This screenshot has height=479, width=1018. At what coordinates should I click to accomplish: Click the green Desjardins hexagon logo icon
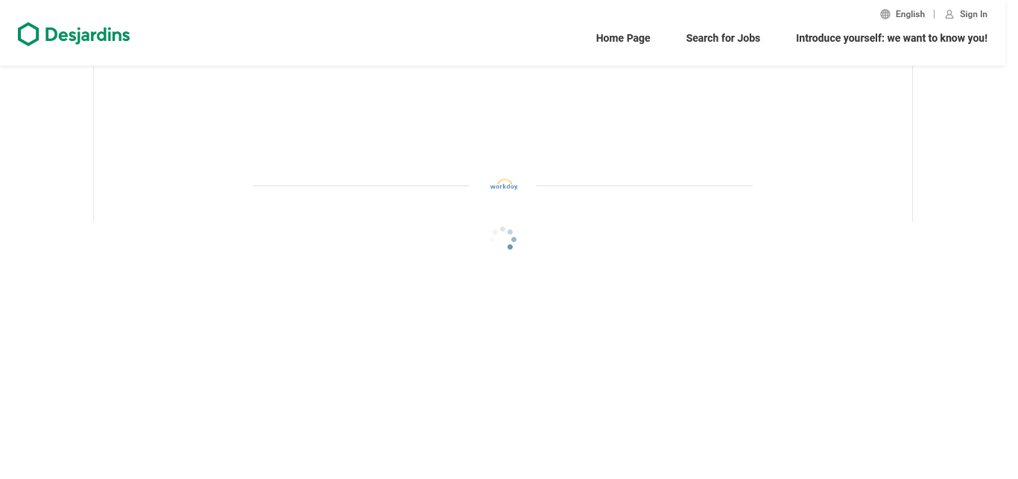point(28,34)
